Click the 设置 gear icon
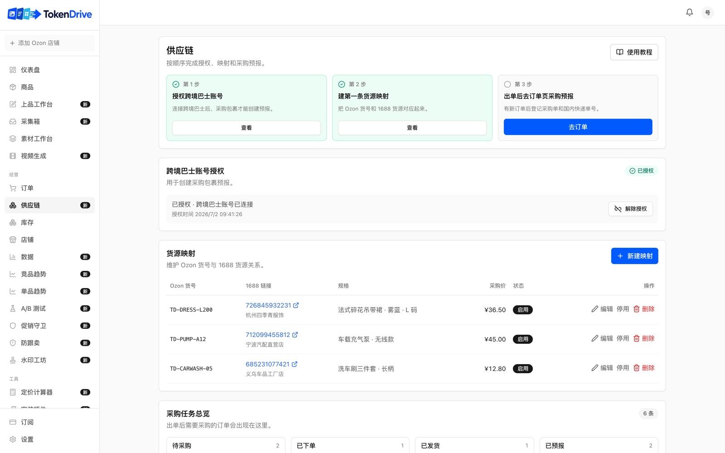 [13, 439]
